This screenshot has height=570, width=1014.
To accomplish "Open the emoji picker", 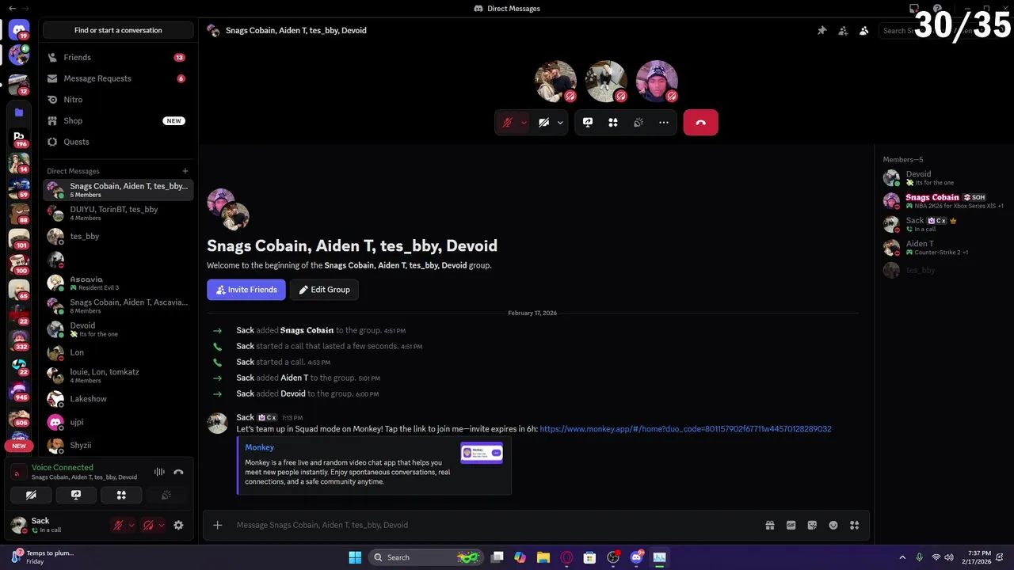I will [x=833, y=525].
